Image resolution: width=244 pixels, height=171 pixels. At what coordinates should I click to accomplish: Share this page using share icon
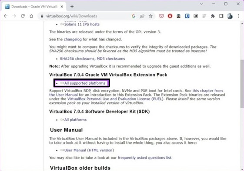[x=142, y=16]
